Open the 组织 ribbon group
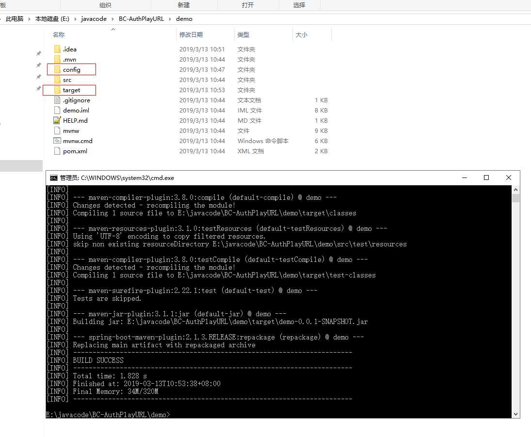The image size is (531, 437). coord(105,5)
